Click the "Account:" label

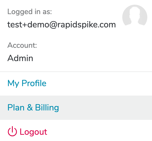pos(22,45)
